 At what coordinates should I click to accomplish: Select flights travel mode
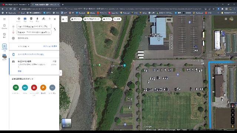click(50, 19)
